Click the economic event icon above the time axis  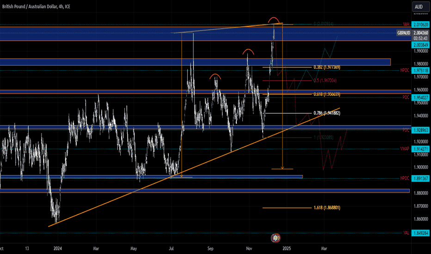(276, 238)
